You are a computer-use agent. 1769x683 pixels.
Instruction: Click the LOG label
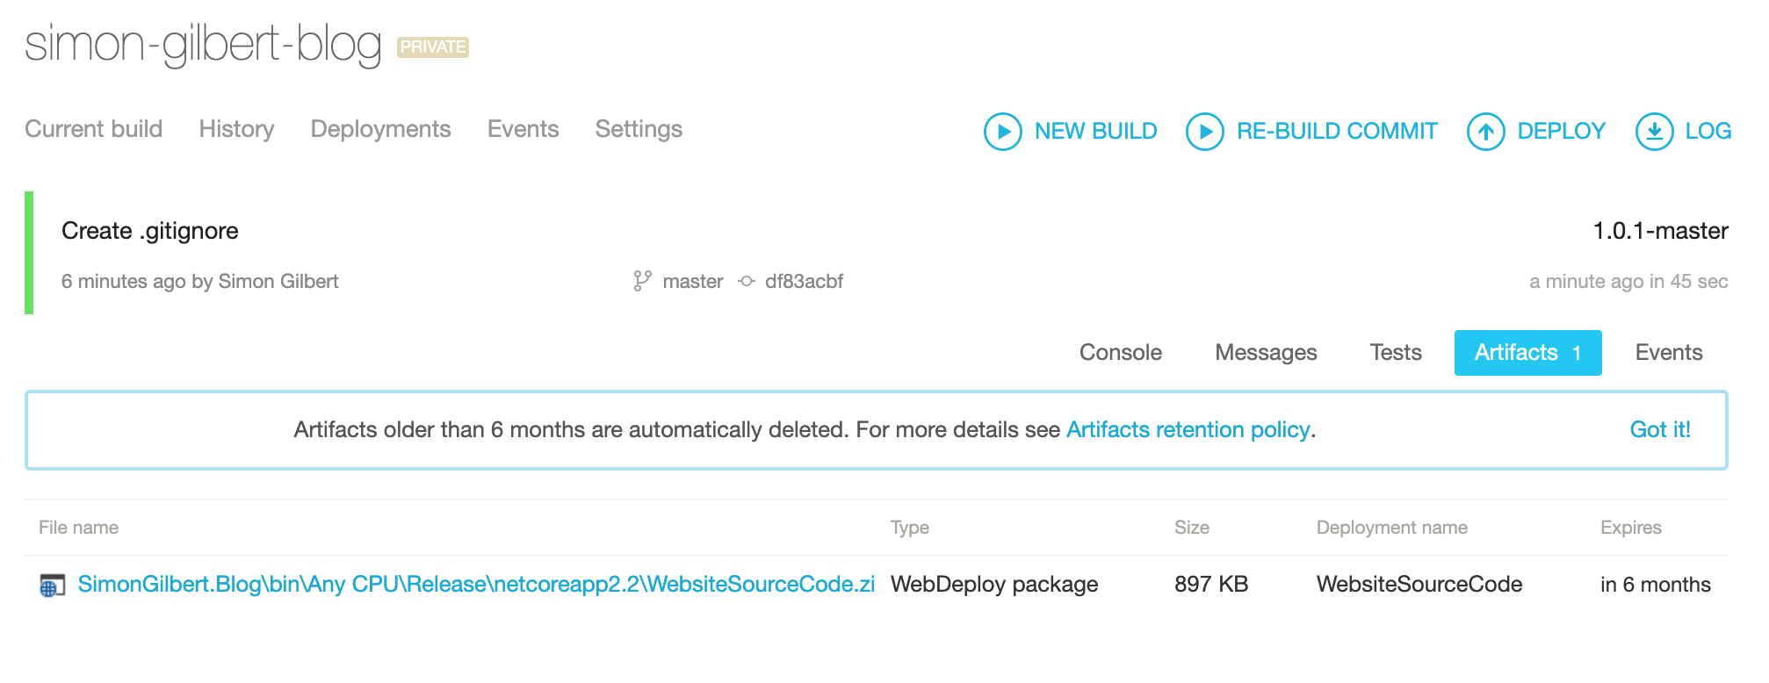pyautogui.click(x=1708, y=132)
